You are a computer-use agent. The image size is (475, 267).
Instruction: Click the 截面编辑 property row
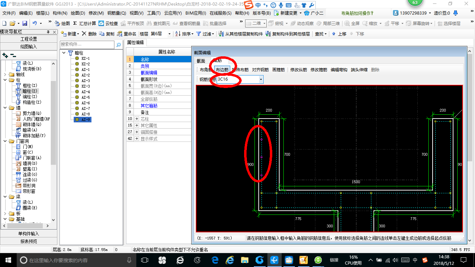[159, 73]
